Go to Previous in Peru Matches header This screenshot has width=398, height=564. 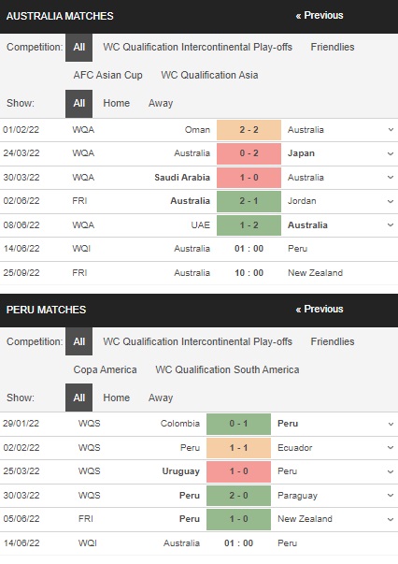pyautogui.click(x=320, y=309)
